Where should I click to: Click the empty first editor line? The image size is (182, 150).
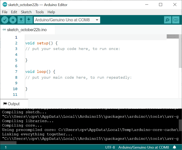click(x=96, y=37)
